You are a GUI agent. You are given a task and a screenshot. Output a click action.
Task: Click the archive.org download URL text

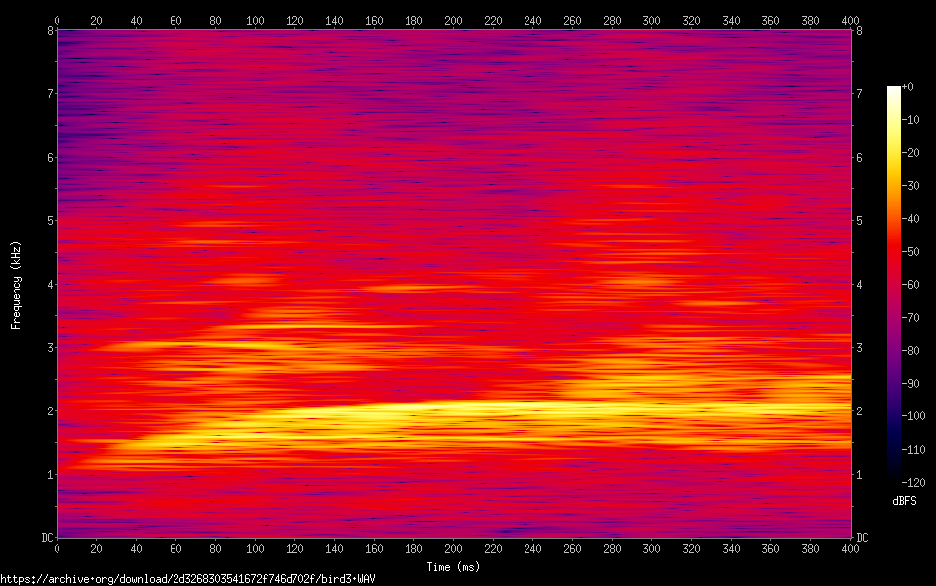(x=187, y=578)
